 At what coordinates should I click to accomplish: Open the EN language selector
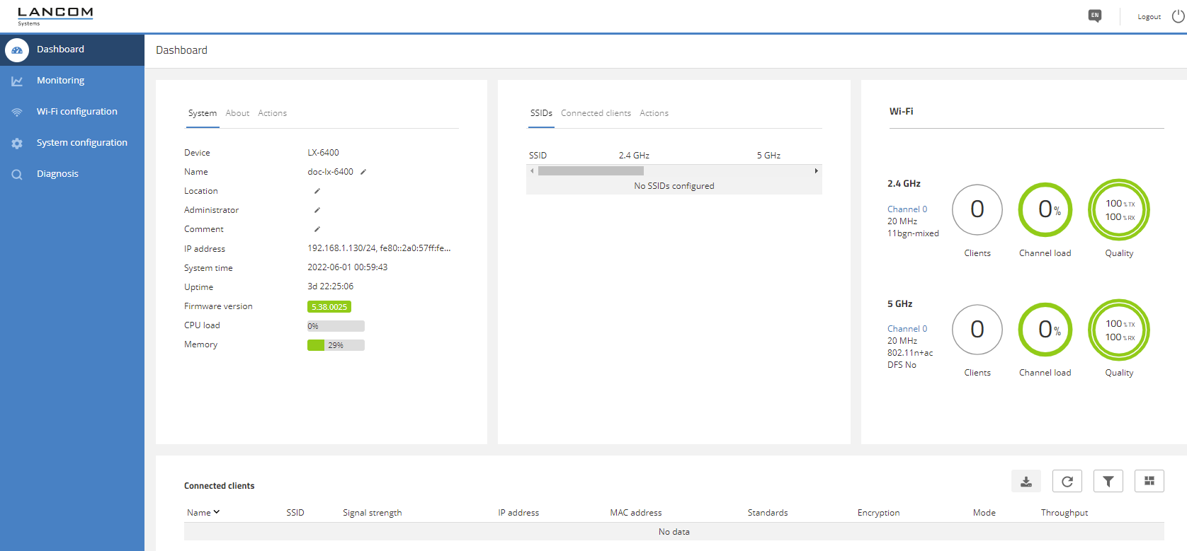[1095, 16]
